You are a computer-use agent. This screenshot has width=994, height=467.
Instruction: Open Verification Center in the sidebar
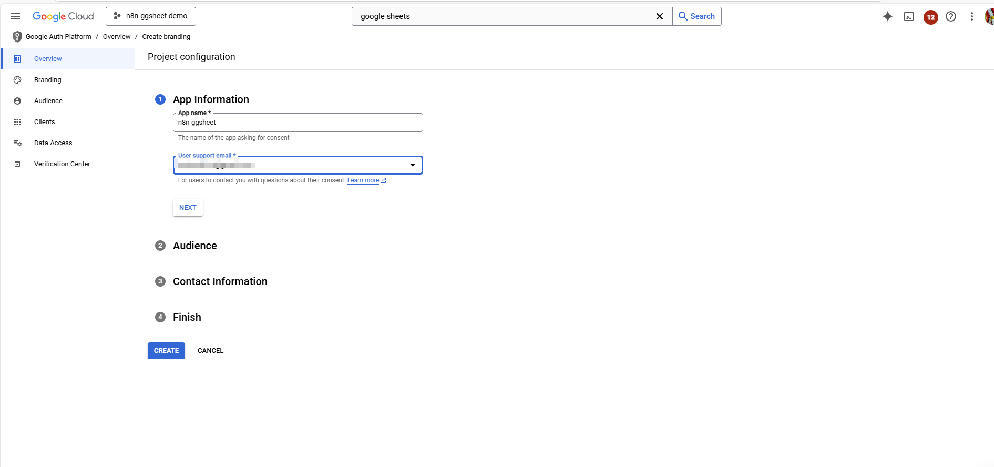[x=68, y=164]
